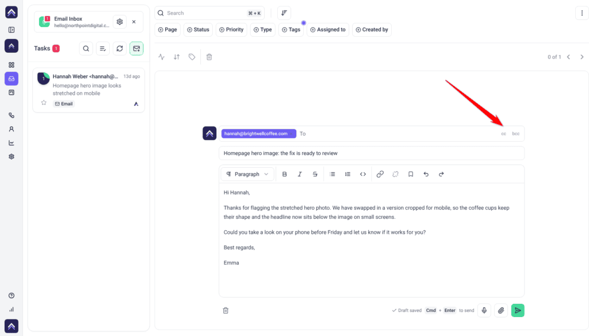The height and width of the screenshot is (336, 589).
Task: Open the dashboard grid icon in sidebar
Action: coord(12,65)
